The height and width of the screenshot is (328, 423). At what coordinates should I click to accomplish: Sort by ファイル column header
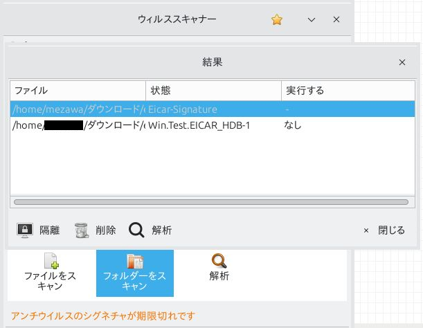point(78,91)
